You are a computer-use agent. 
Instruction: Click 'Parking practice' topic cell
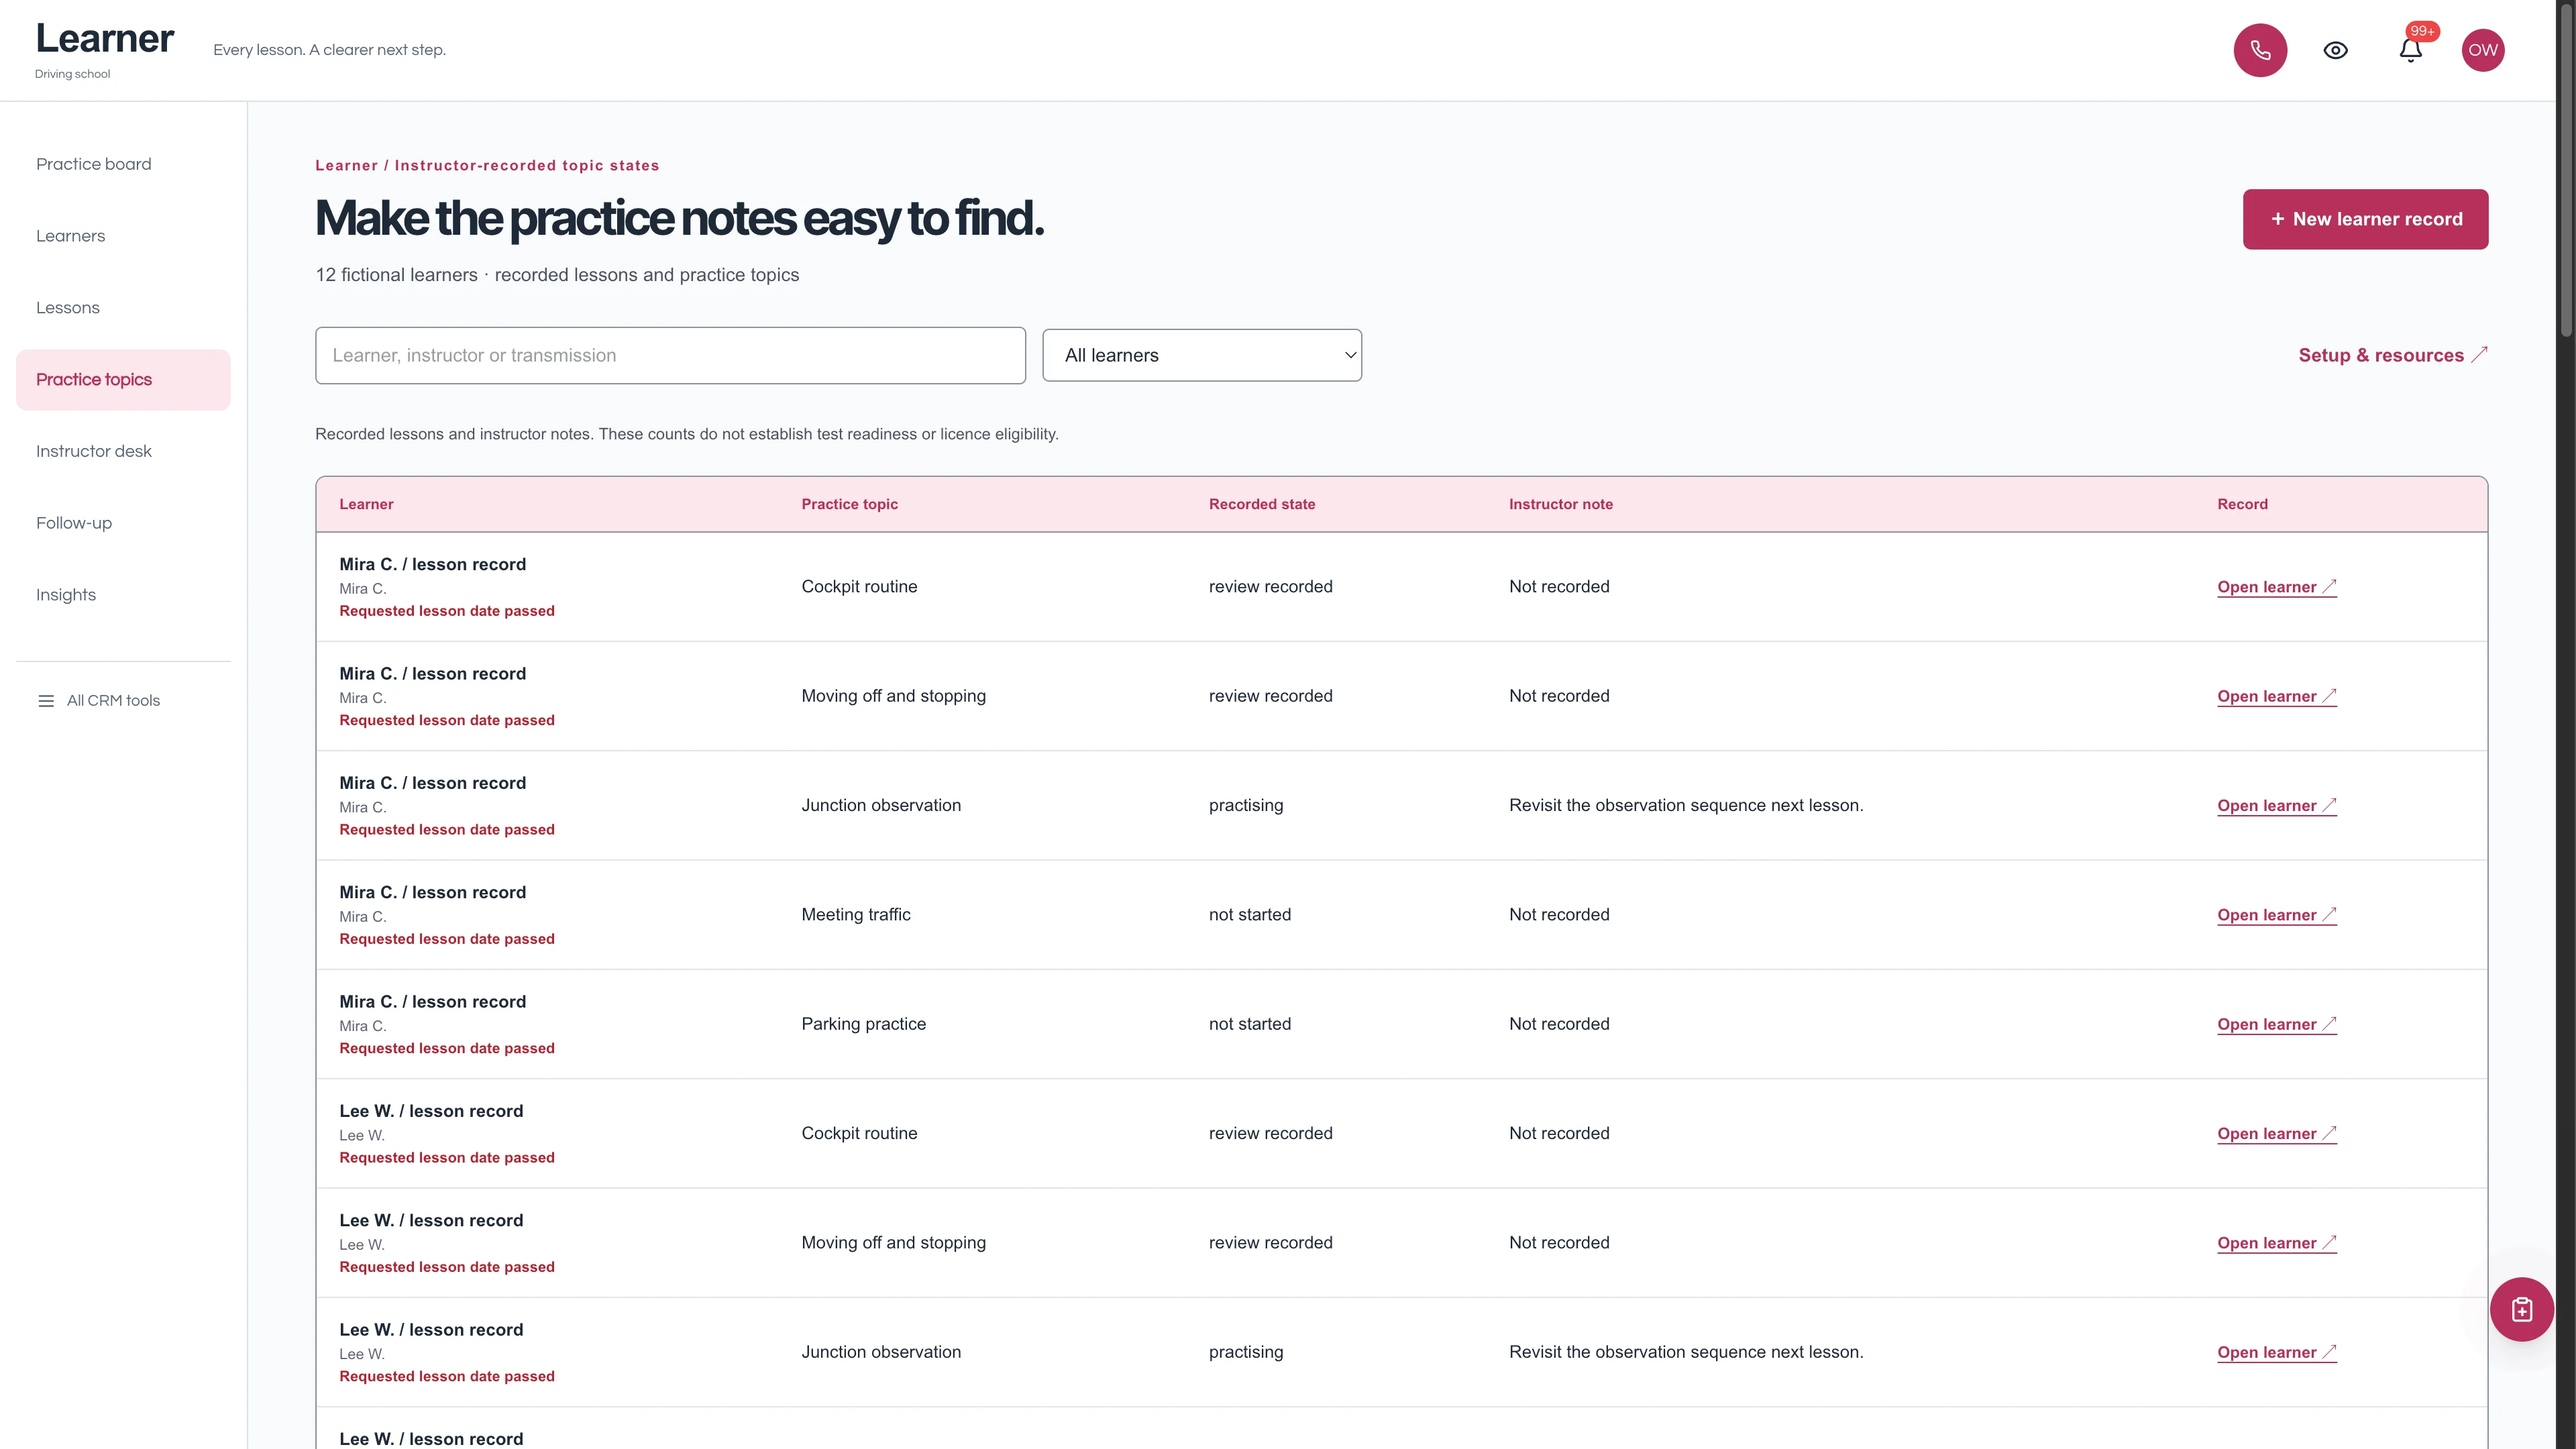pyautogui.click(x=863, y=1024)
